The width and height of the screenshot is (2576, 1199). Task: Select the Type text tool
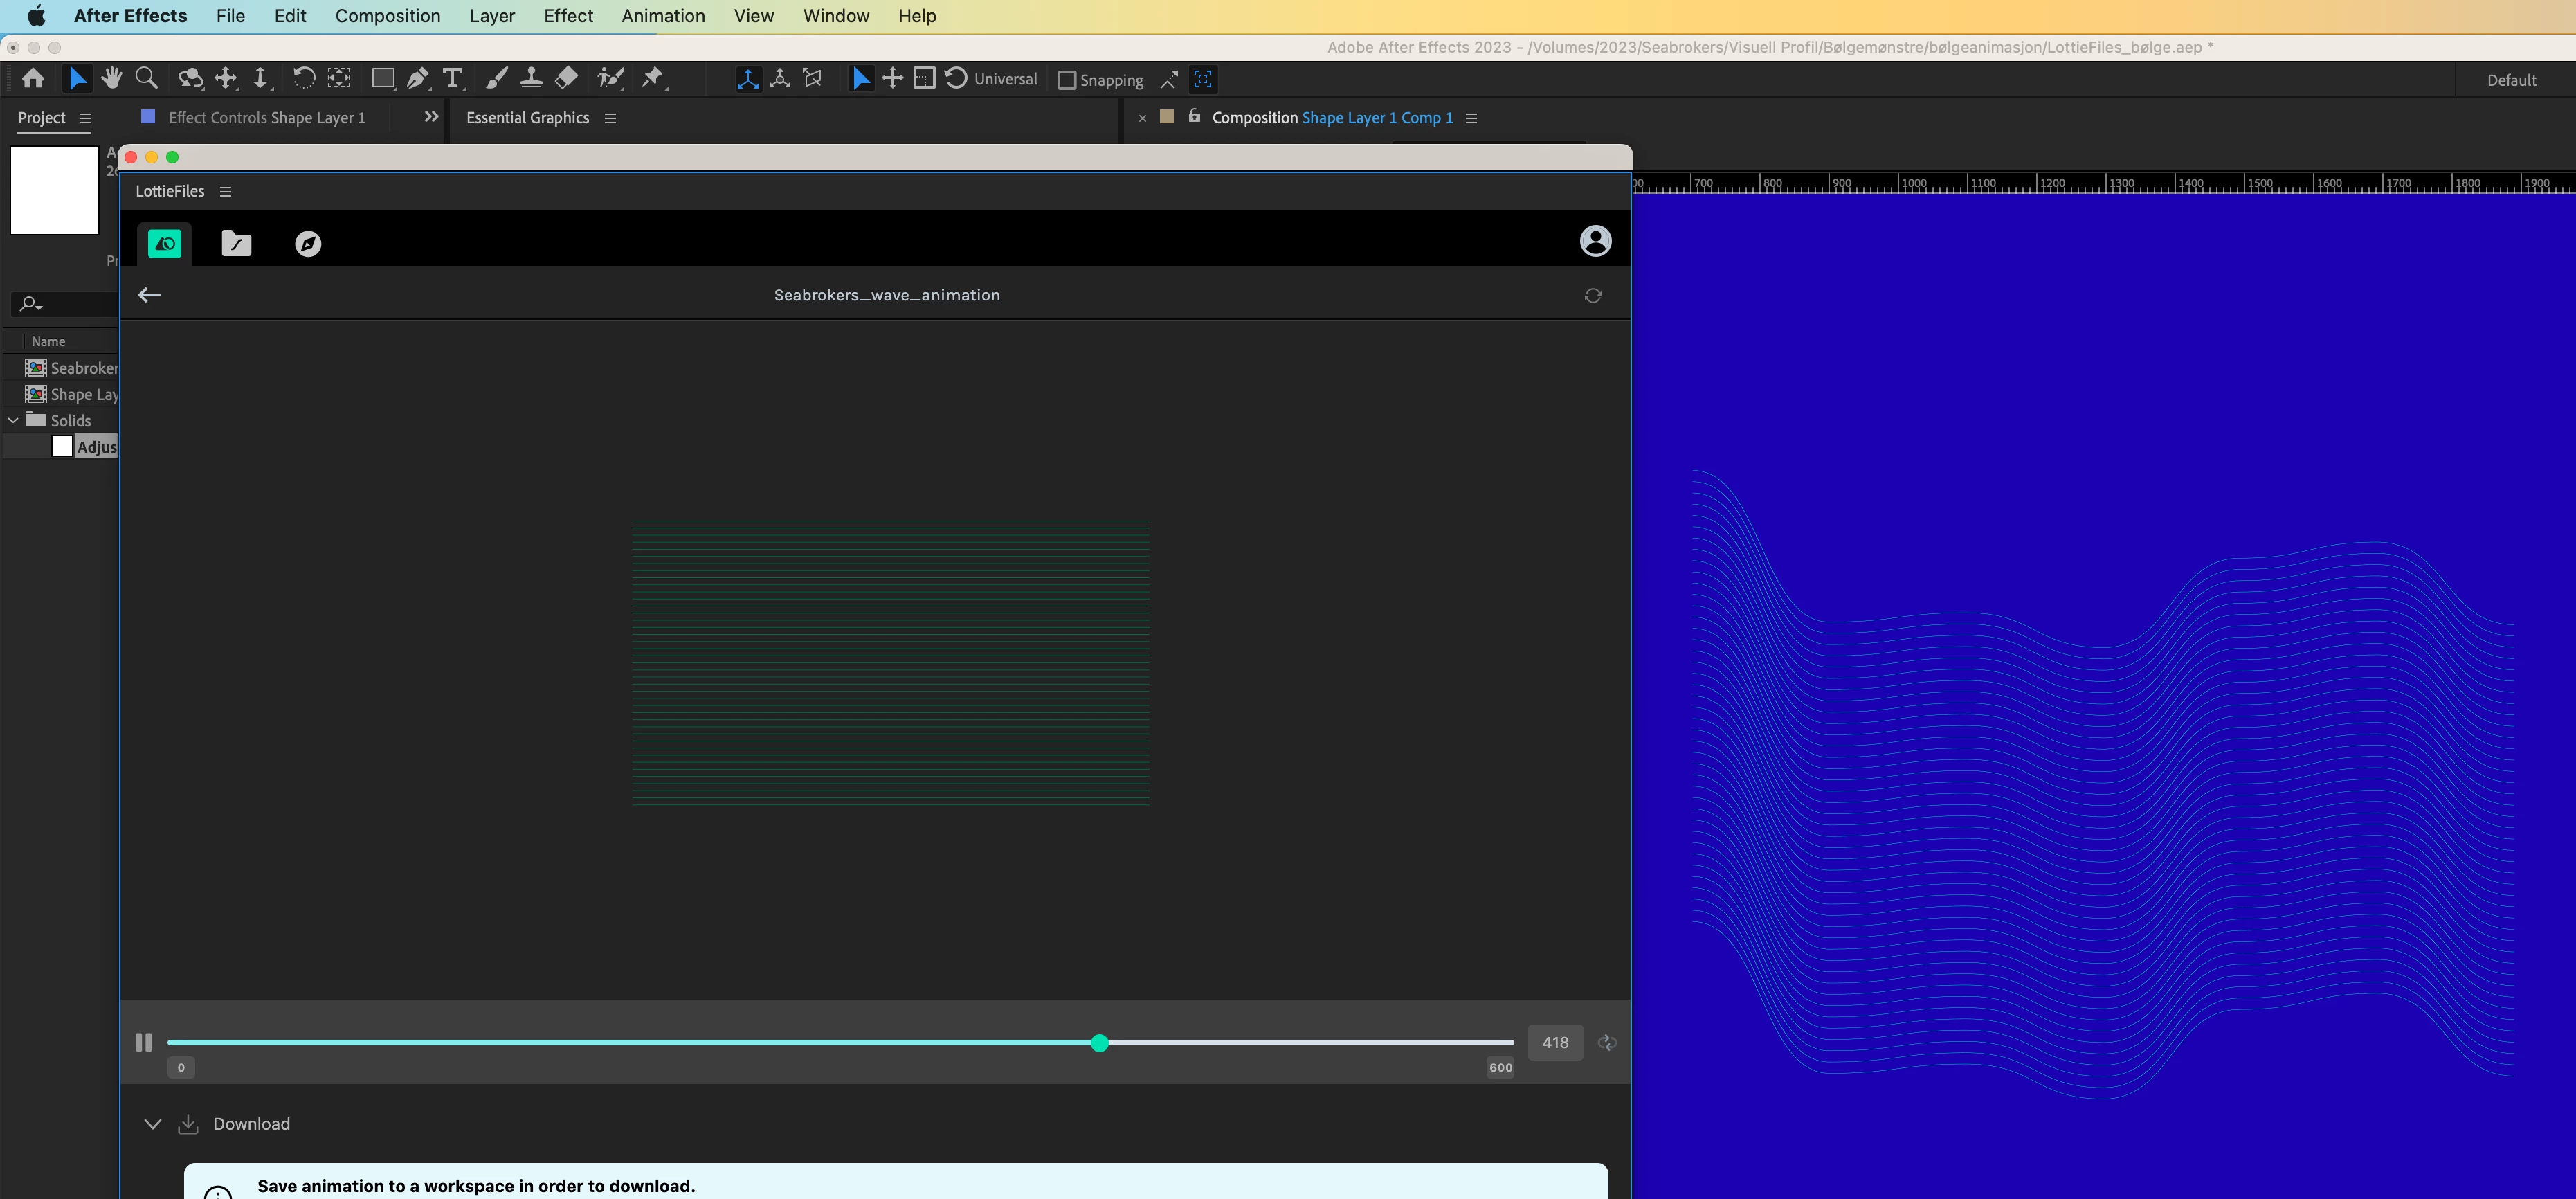[453, 78]
